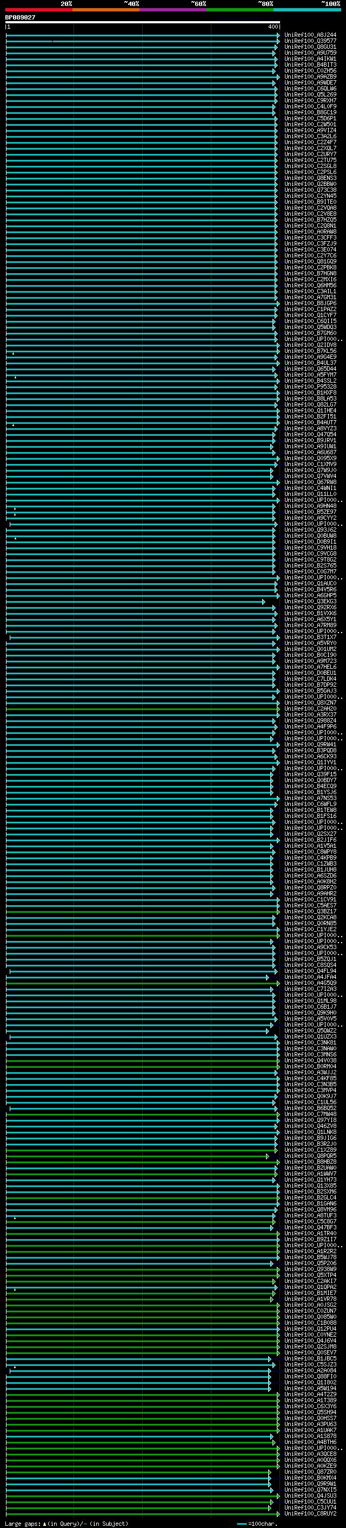This screenshot has width=346, height=1528.
Task: Select label UniRef100_B7KL56
Action: (310, 351)
